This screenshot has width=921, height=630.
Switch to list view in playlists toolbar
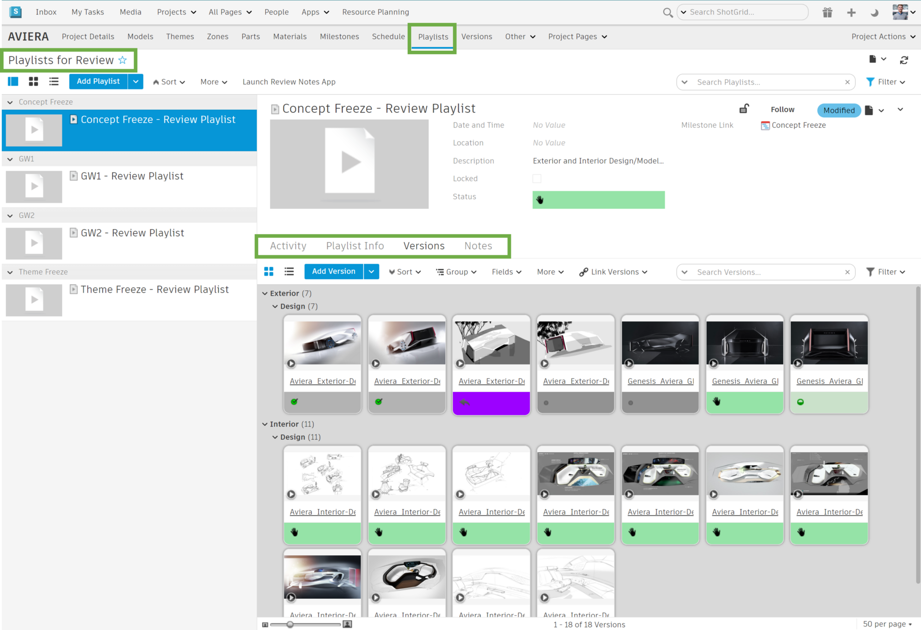point(54,81)
